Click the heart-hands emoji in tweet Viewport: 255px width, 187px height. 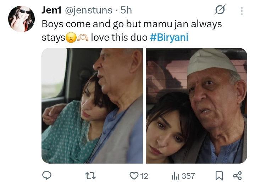83,37
